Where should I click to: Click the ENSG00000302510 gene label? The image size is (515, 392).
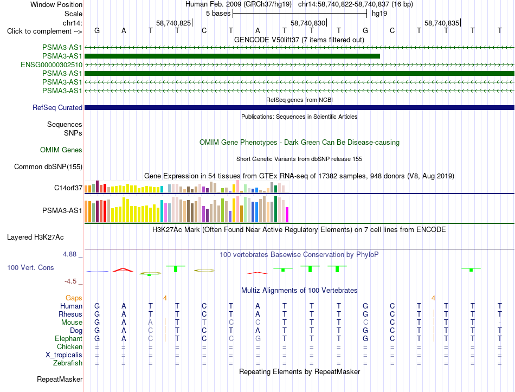pos(51,65)
